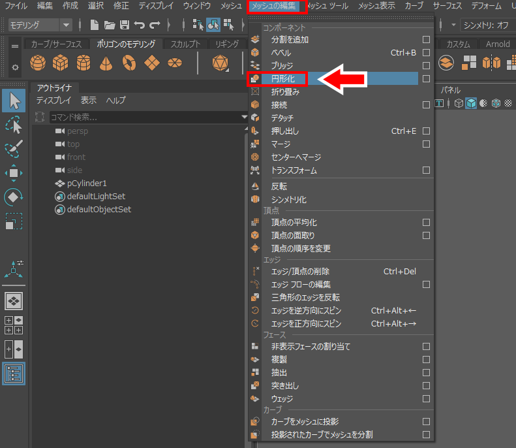Click the polygon cylinder shelf icon
The height and width of the screenshot is (448, 516).
pyautogui.click(x=83, y=63)
